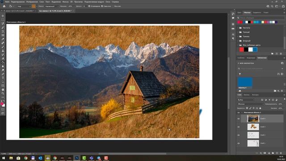Image resolution: width=286 pixels, height=161 pixels.
Task: Select the Horizontal Type tool
Action: point(3,78)
